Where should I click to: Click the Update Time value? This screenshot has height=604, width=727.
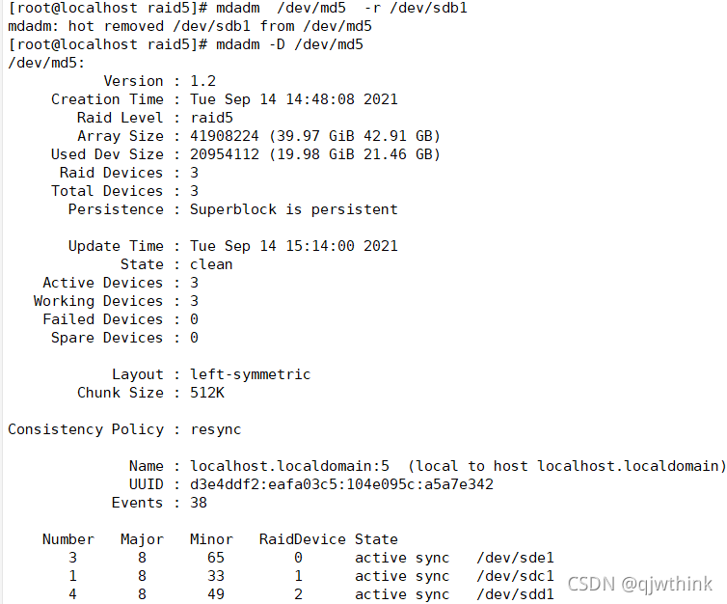[293, 246]
